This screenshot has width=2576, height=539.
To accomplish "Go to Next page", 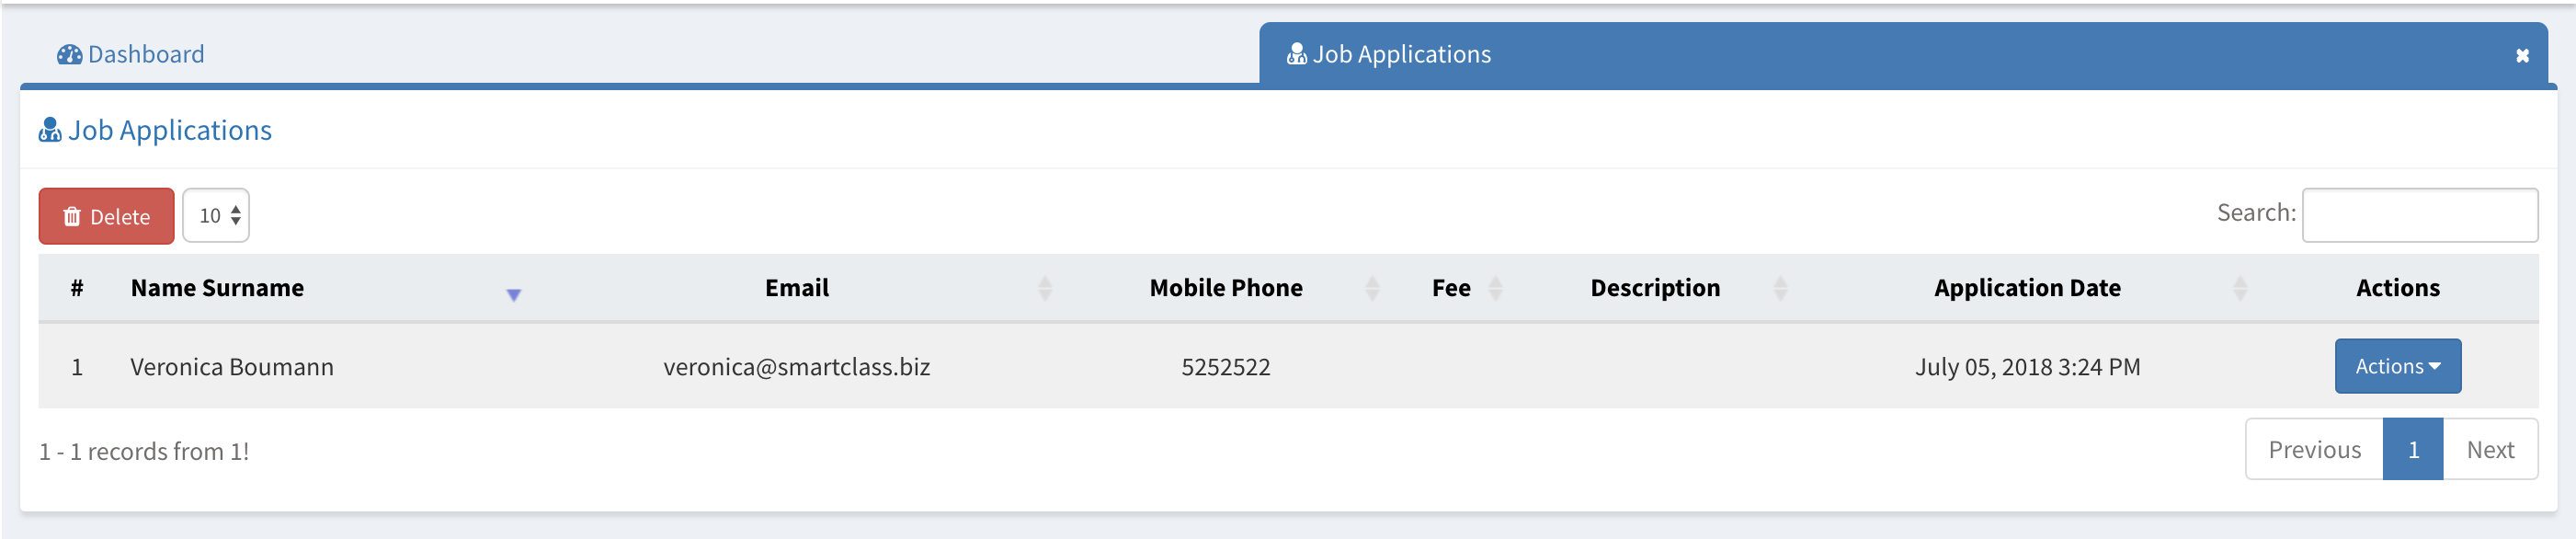I will click(2489, 450).
